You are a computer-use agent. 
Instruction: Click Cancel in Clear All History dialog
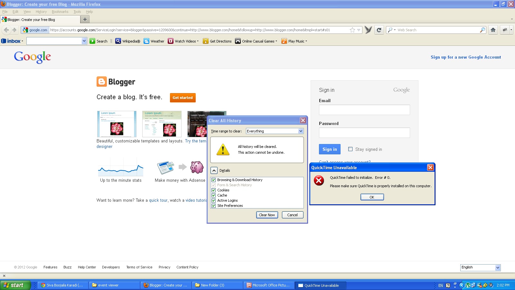coord(293,215)
